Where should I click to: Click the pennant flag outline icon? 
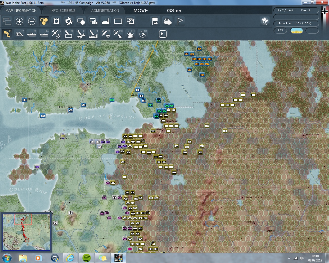click(180, 21)
